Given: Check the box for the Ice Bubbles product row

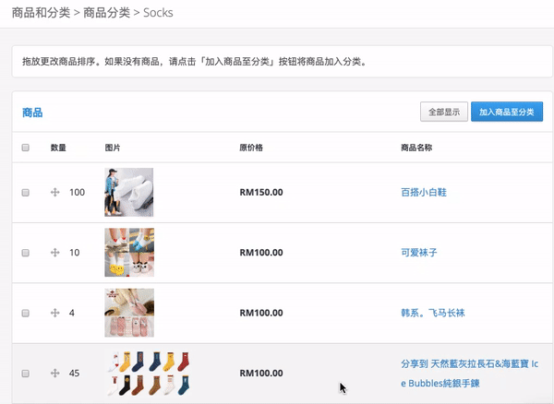Looking at the screenshot, I should 26,374.
